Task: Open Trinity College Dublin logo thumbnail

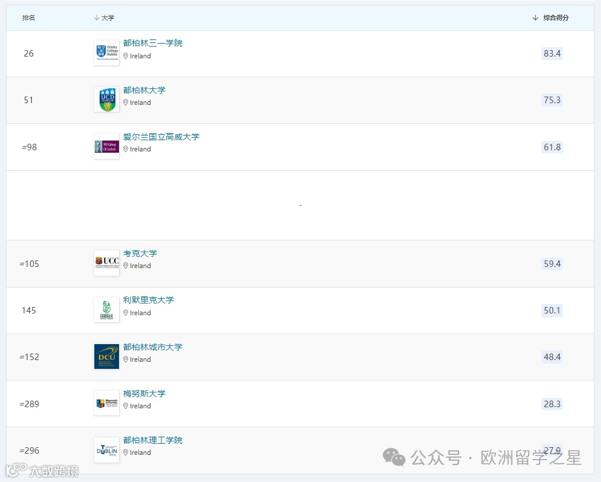Action: (x=107, y=53)
